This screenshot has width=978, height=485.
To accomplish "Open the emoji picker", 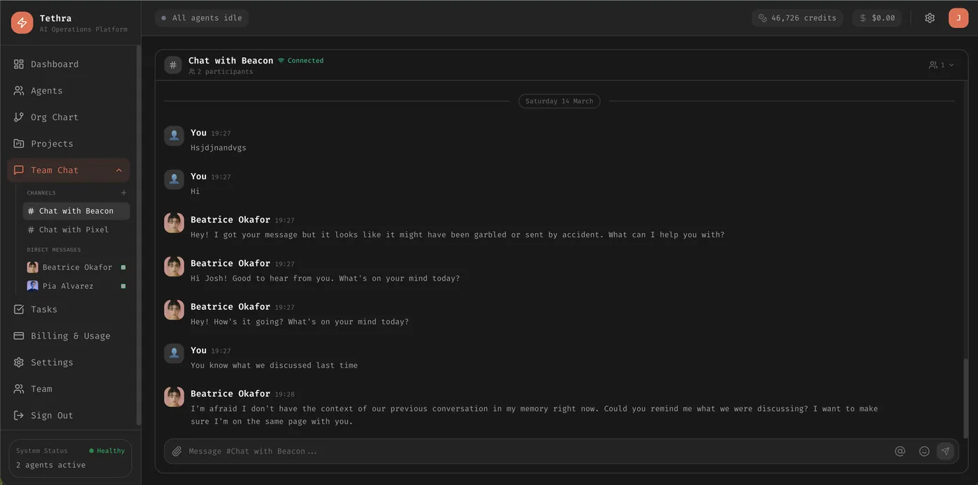I will click(924, 452).
